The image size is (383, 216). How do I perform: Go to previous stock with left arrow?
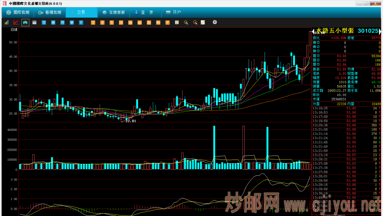[313, 32]
